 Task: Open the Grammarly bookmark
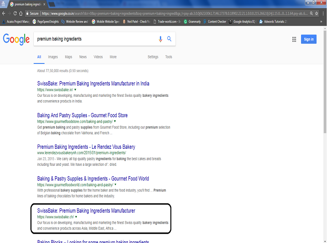(192, 22)
